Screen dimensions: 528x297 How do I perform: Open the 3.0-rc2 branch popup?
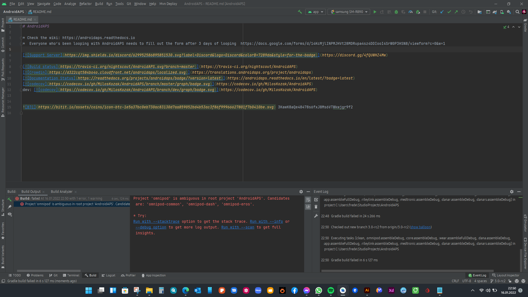tap(498, 281)
